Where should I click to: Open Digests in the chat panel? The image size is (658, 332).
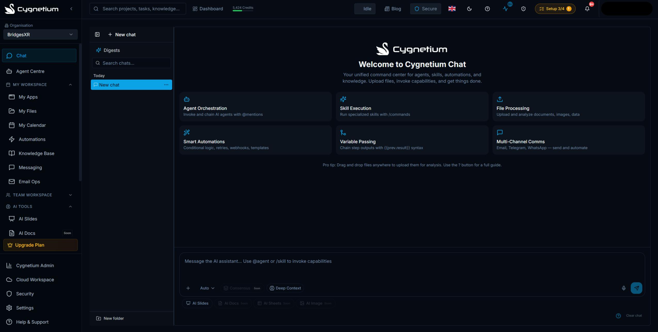click(108, 50)
